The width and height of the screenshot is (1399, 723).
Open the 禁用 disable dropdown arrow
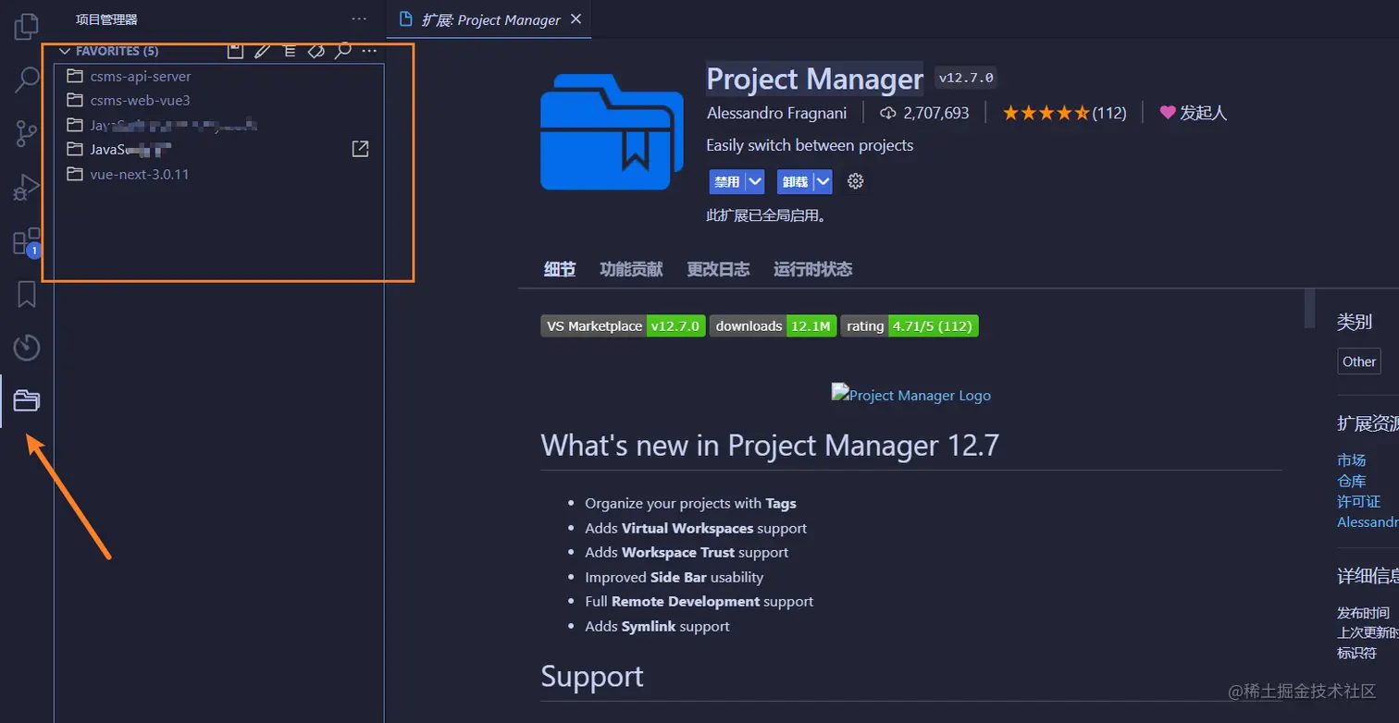point(755,181)
